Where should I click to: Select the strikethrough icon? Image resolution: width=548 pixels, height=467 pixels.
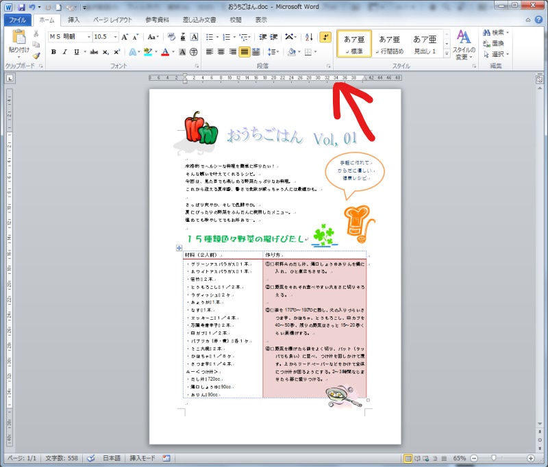point(95,52)
